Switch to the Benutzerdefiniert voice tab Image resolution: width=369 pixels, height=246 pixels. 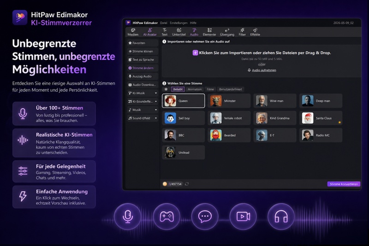230,89
